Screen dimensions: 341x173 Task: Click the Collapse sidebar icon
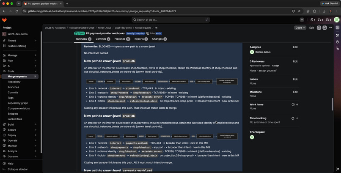4,169
